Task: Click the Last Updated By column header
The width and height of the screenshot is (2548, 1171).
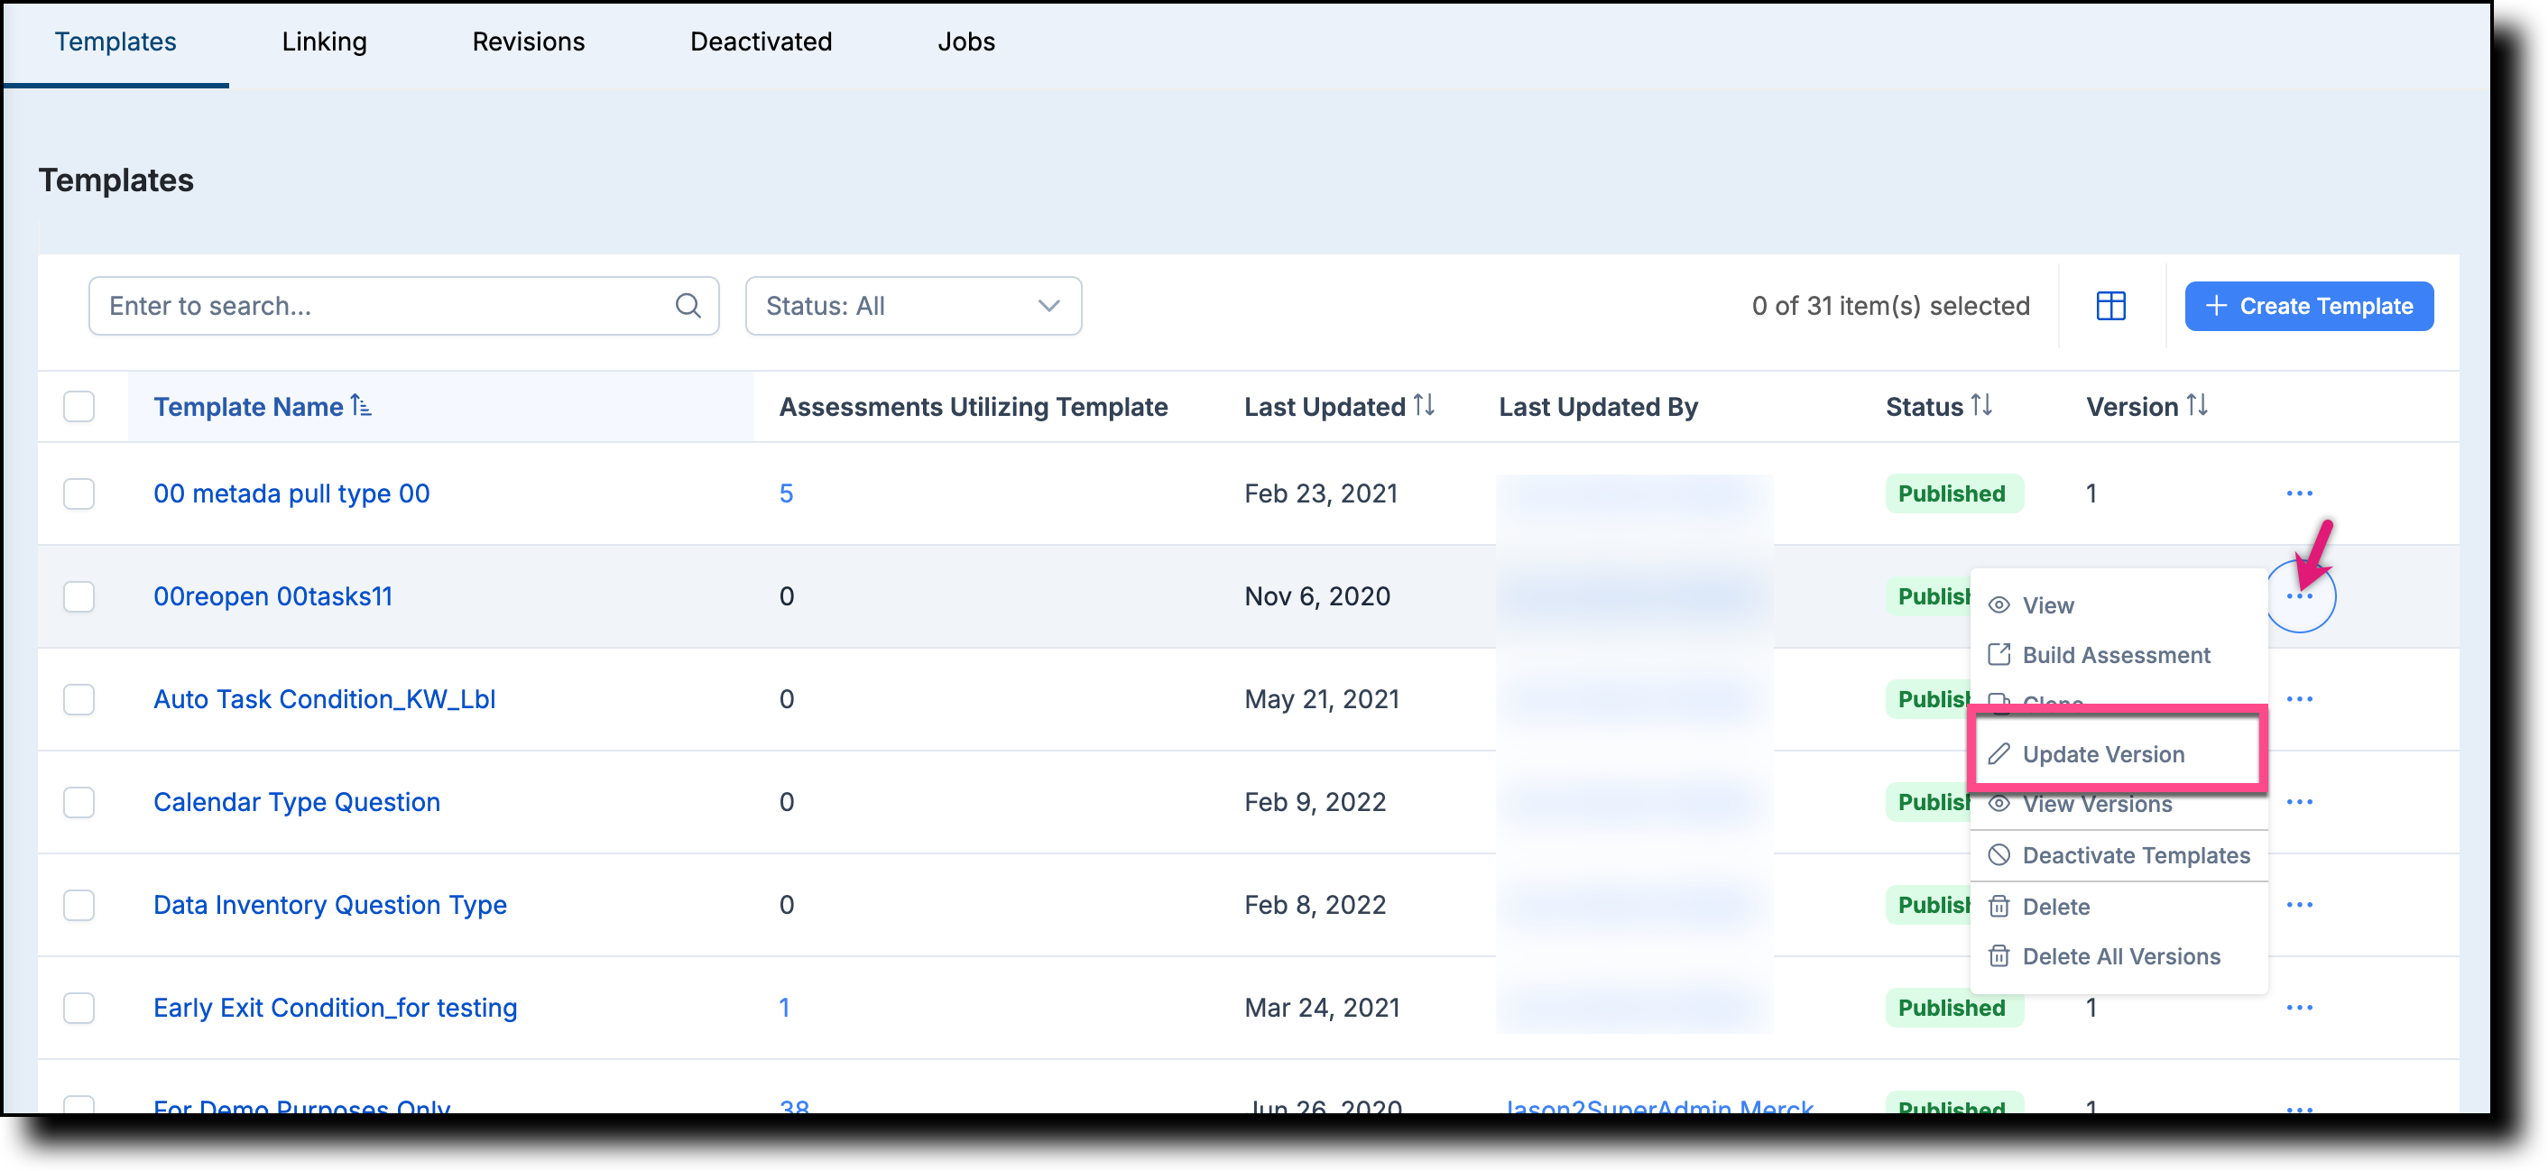Action: [1597, 407]
